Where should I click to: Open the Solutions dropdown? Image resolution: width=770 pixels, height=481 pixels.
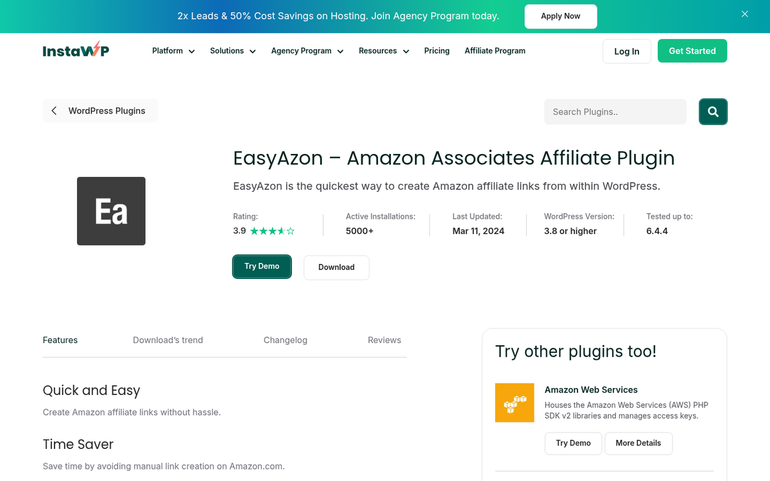[232, 51]
